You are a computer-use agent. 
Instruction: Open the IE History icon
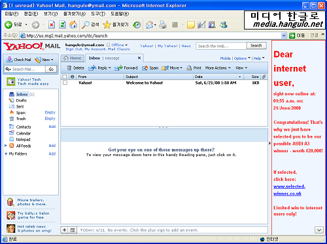[x=137, y=25]
